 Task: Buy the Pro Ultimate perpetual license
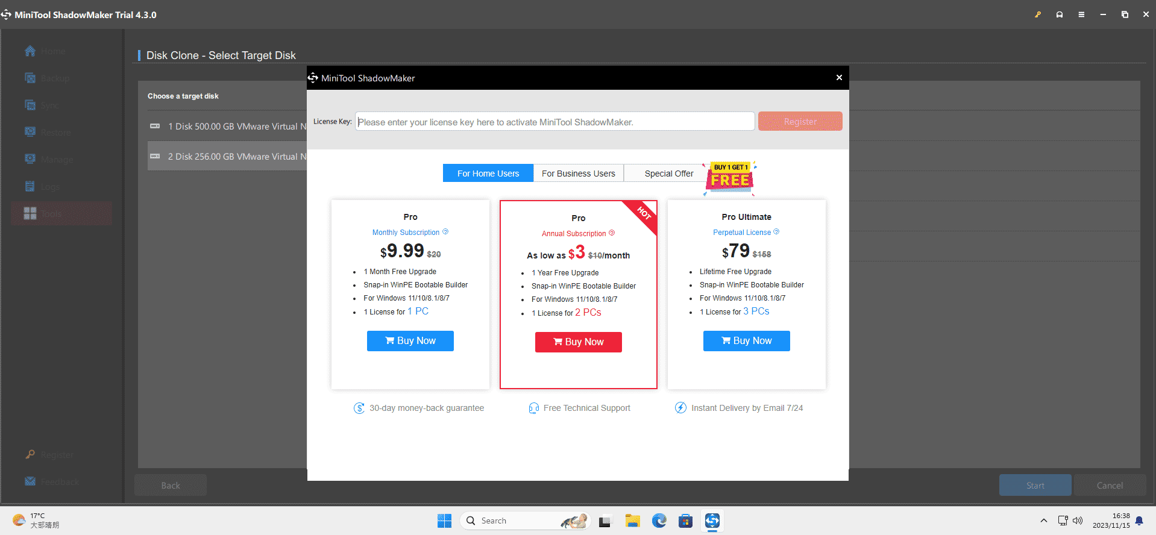tap(746, 341)
